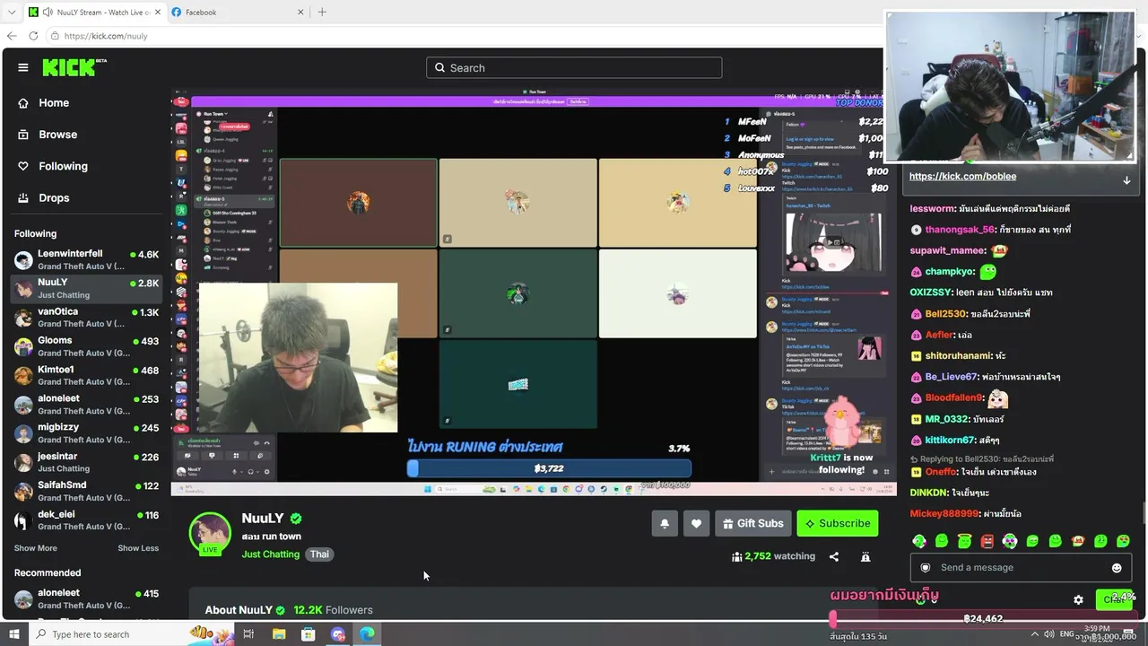Image resolution: width=1148 pixels, height=646 pixels.
Task: Open jeesintar channel in Following list
Action: tap(86, 462)
